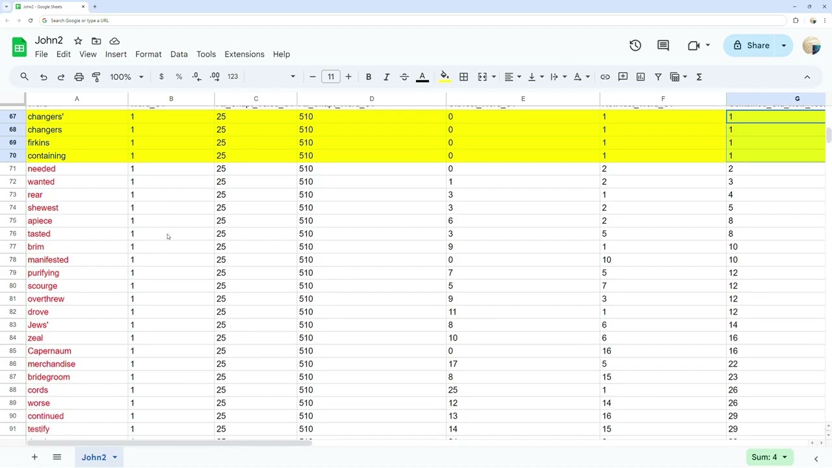Format as currency with dollar icon

161,77
